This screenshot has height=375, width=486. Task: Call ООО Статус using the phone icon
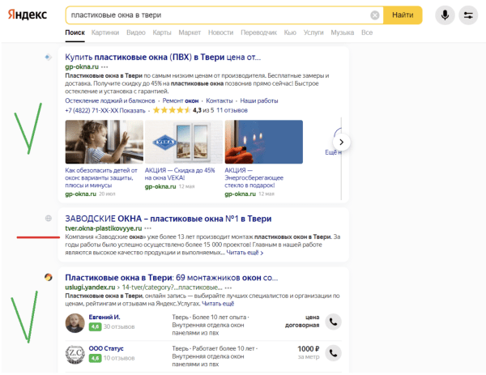click(333, 352)
